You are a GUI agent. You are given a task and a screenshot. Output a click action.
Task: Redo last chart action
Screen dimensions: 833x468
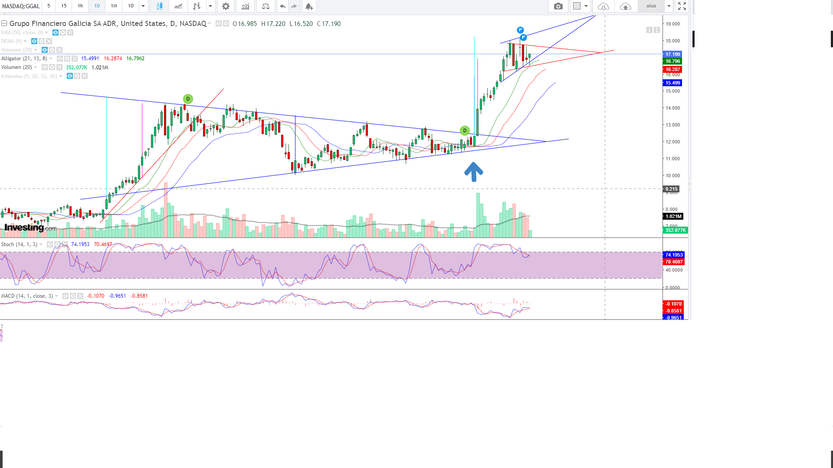coord(294,6)
